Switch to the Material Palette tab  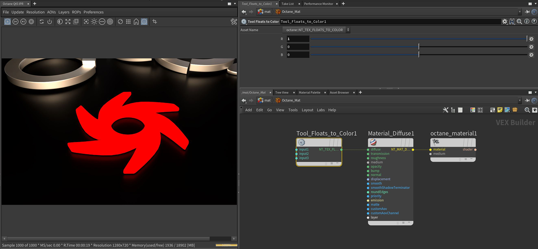tap(309, 92)
